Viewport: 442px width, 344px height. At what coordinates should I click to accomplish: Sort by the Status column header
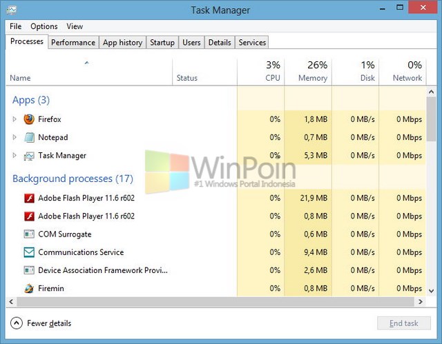pyautogui.click(x=204, y=72)
